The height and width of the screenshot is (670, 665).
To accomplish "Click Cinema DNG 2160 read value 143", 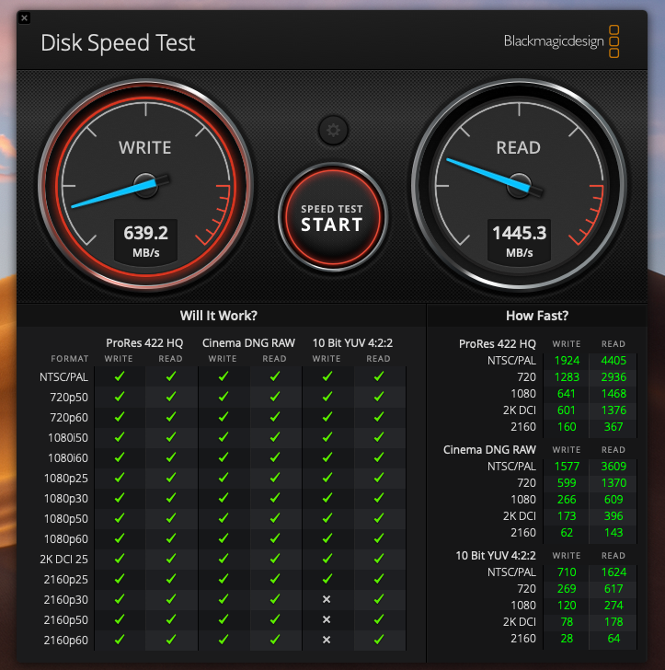I will point(613,532).
